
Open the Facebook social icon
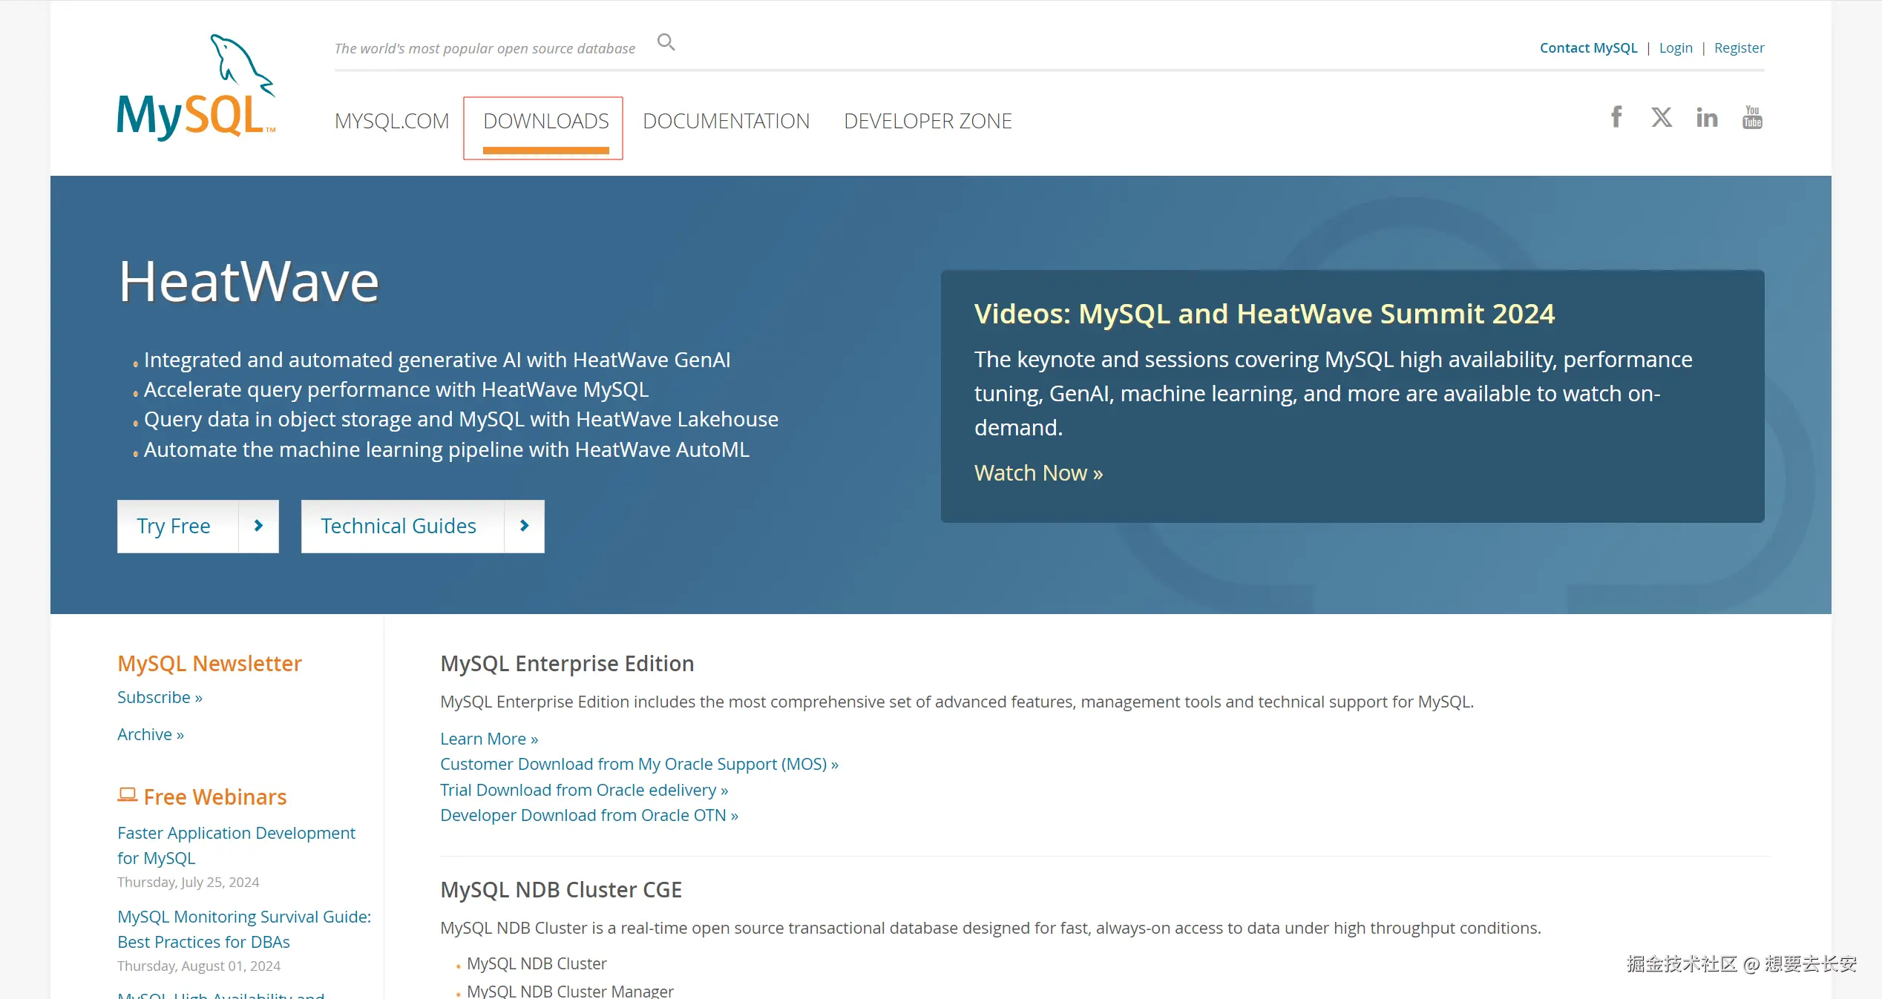(1616, 117)
